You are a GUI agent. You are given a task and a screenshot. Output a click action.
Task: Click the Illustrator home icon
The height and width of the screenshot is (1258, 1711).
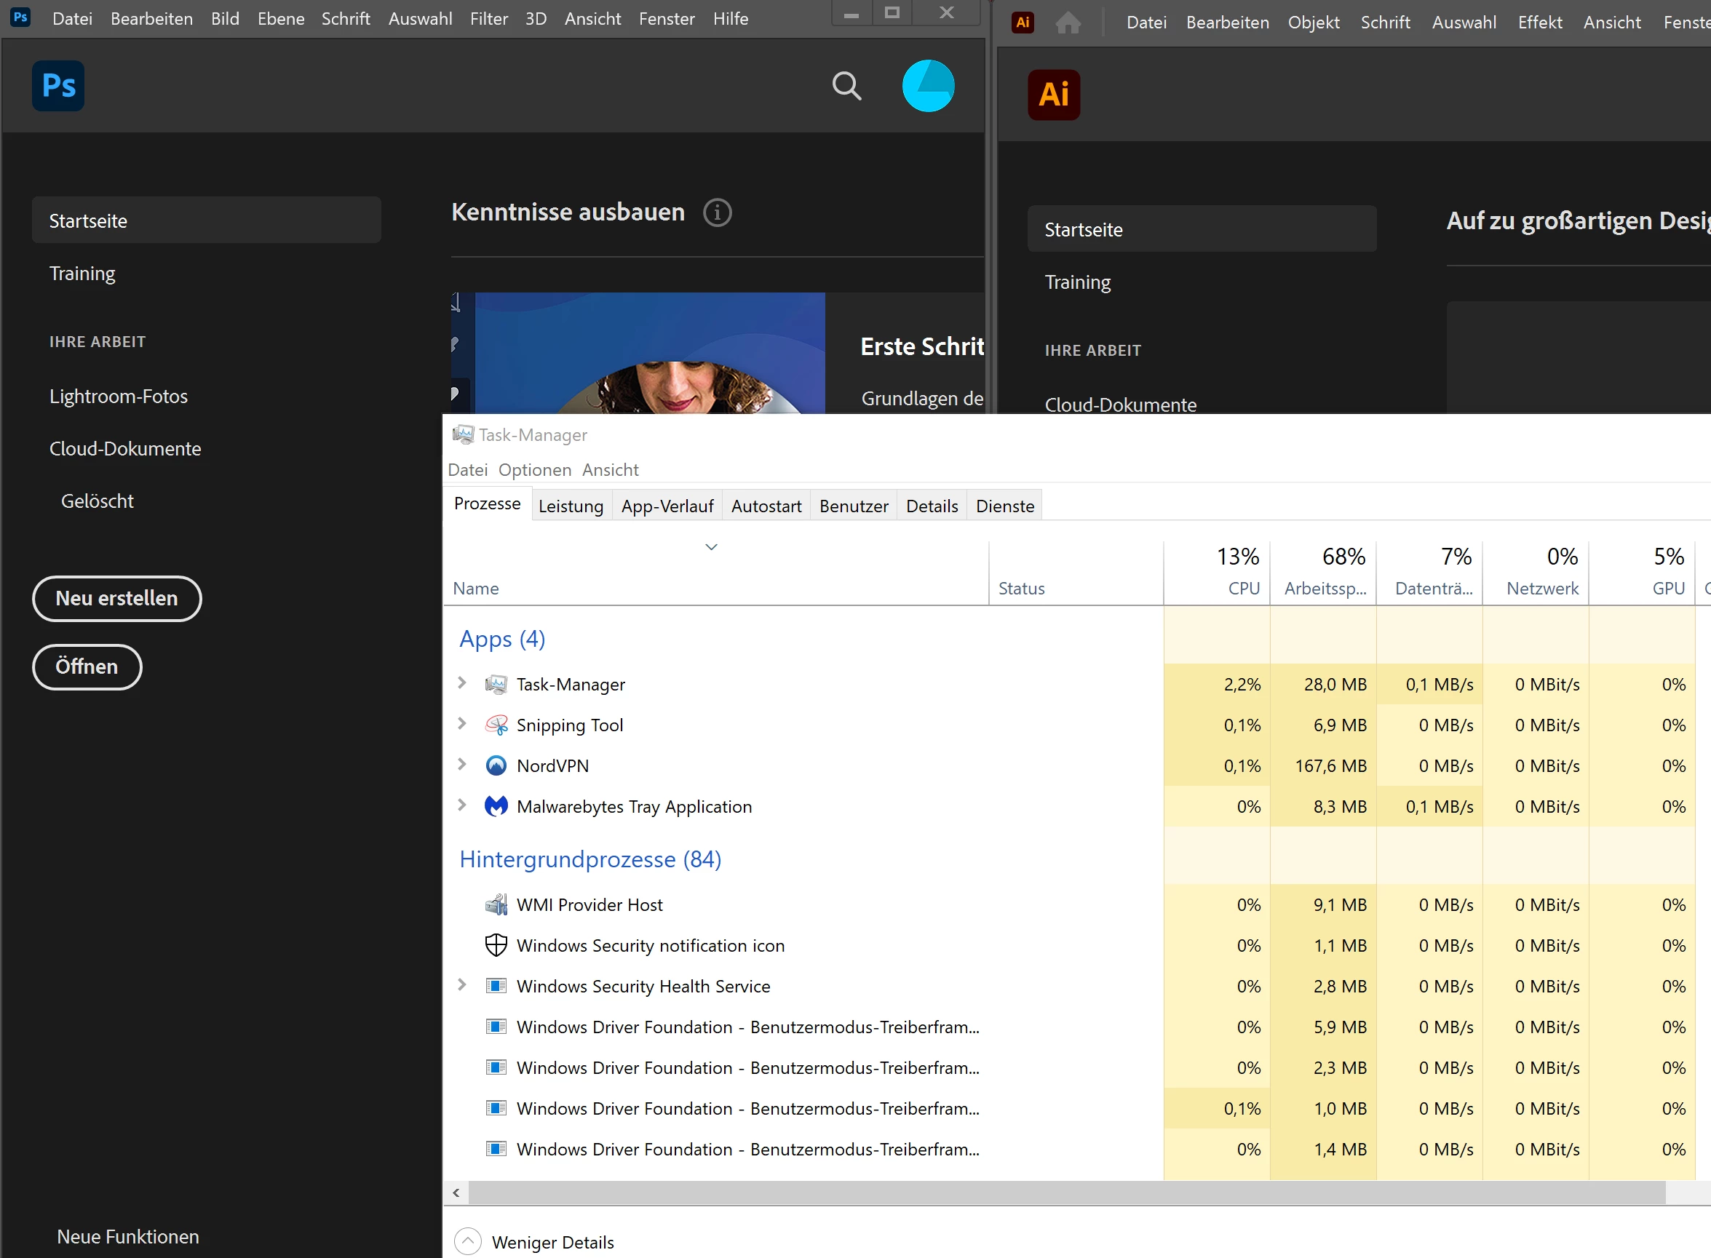tap(1068, 23)
